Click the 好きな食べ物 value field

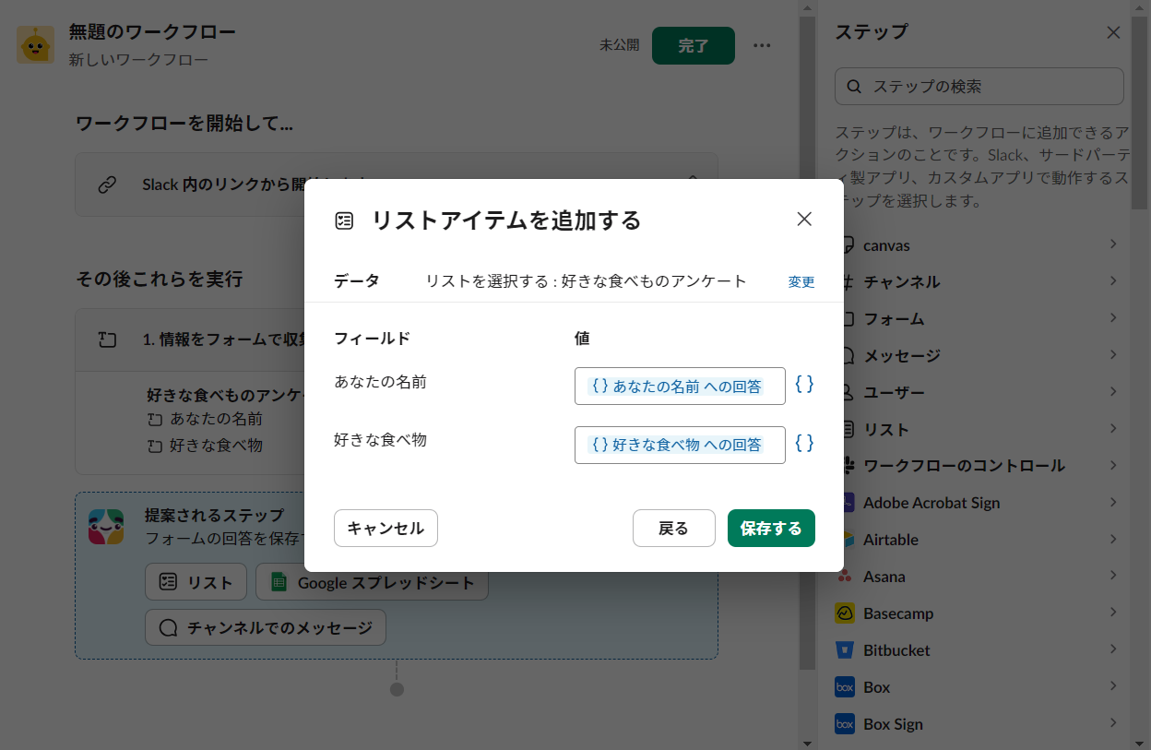pyautogui.click(x=680, y=445)
